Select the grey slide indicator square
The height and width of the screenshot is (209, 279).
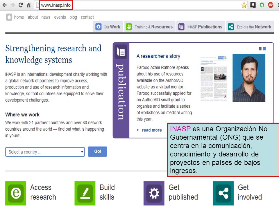[x=260, y=49]
